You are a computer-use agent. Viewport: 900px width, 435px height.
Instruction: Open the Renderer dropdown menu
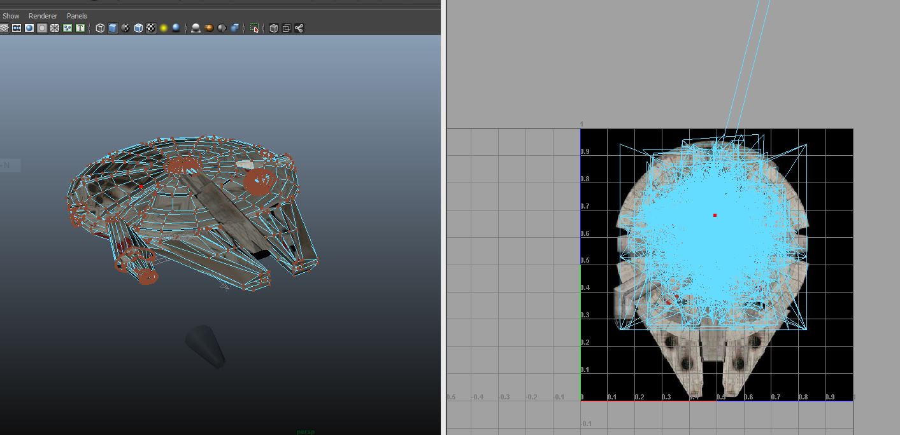coord(43,15)
